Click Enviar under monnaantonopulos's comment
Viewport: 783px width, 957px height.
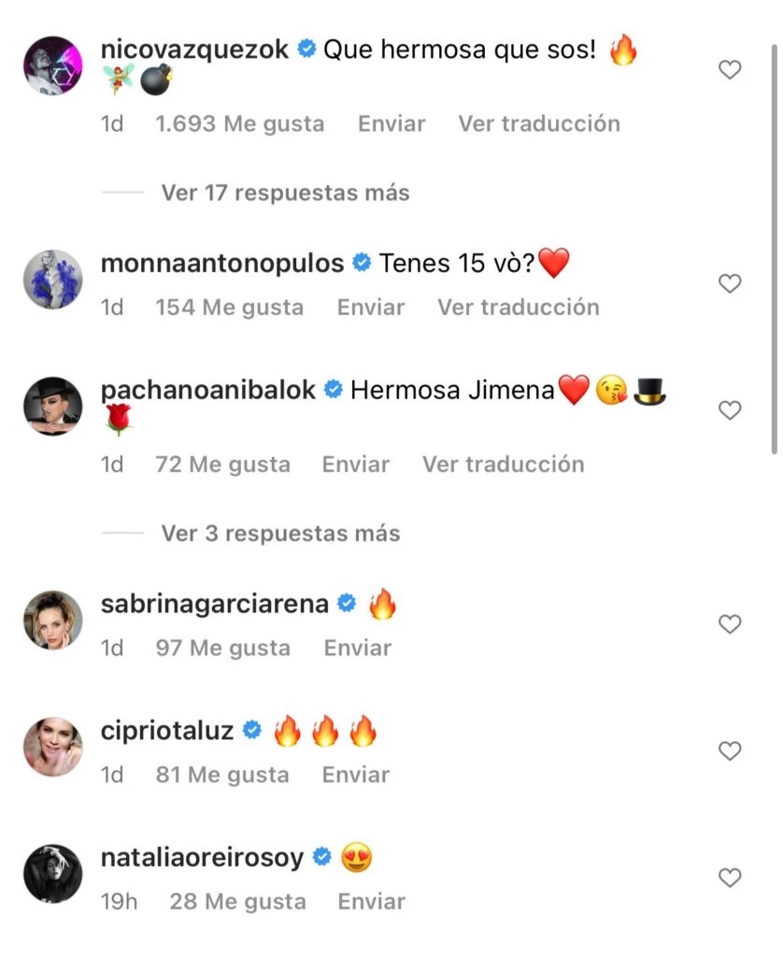coord(371,307)
